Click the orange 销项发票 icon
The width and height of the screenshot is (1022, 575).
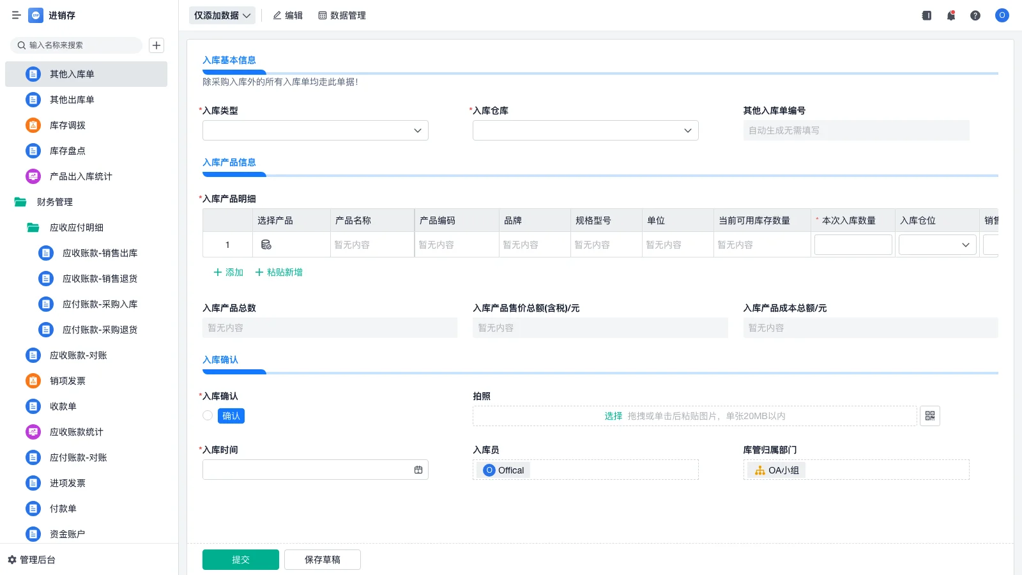point(33,381)
